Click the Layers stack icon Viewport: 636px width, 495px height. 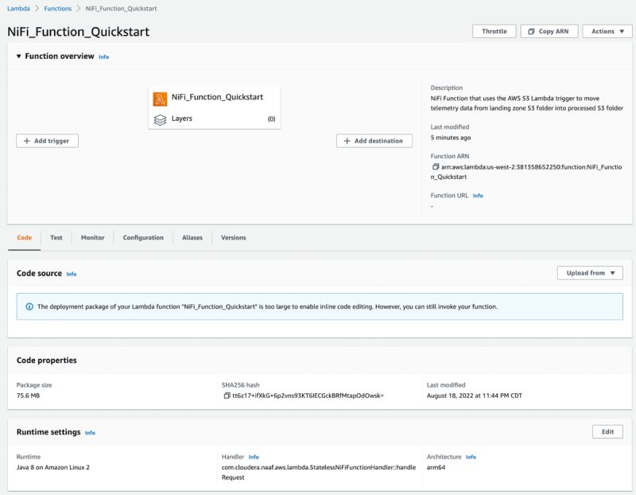click(160, 119)
